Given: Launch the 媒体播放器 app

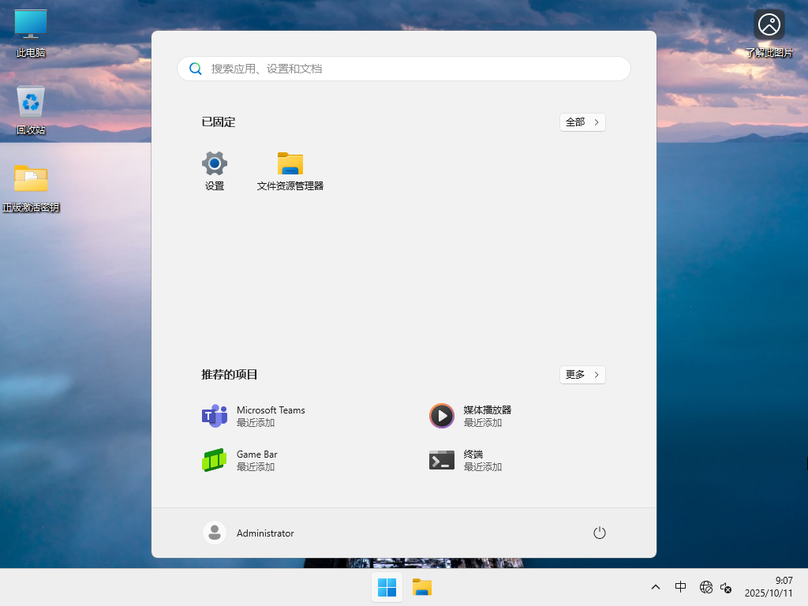Looking at the screenshot, I should coord(485,416).
